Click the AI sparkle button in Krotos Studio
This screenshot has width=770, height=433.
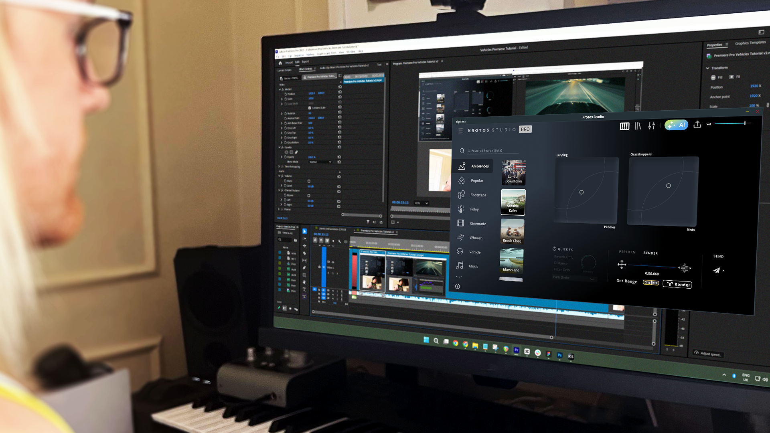click(x=676, y=125)
